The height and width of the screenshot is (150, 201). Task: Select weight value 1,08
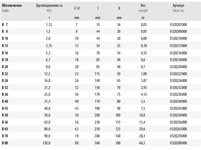(x=144, y=74)
